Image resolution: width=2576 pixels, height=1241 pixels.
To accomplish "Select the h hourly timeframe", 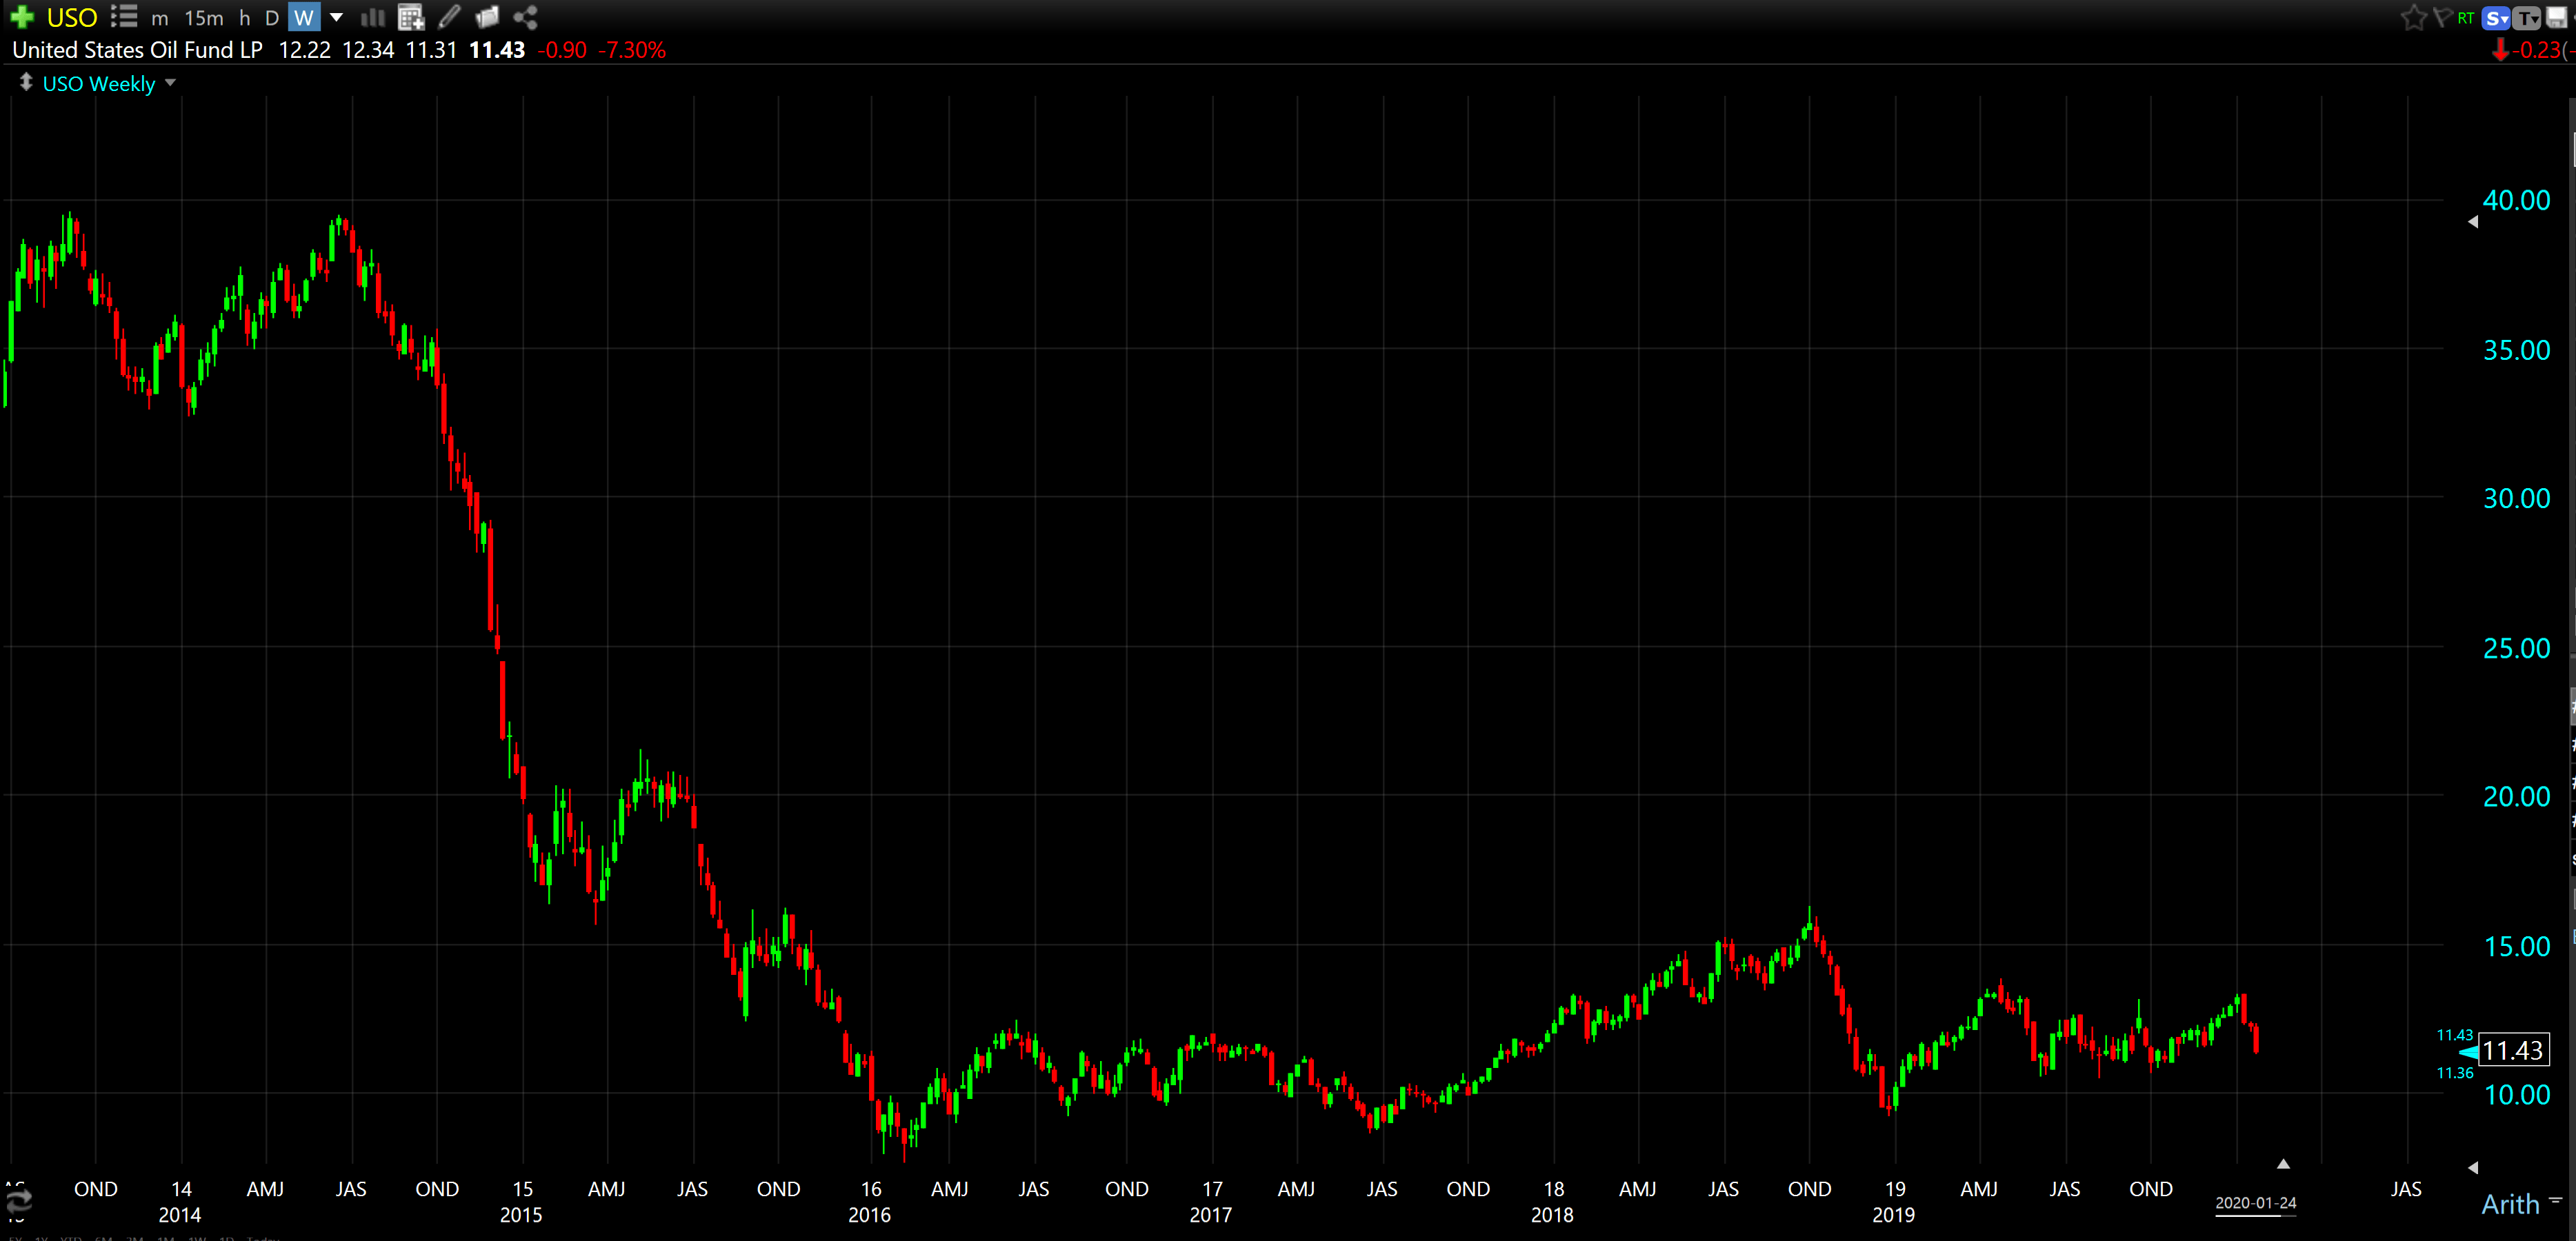I will [245, 18].
